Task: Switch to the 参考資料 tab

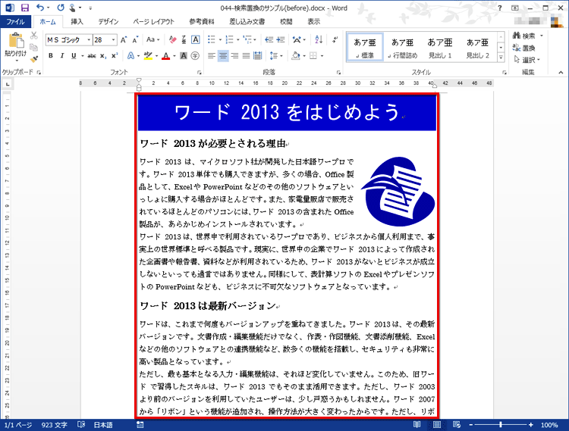Action: [202, 22]
